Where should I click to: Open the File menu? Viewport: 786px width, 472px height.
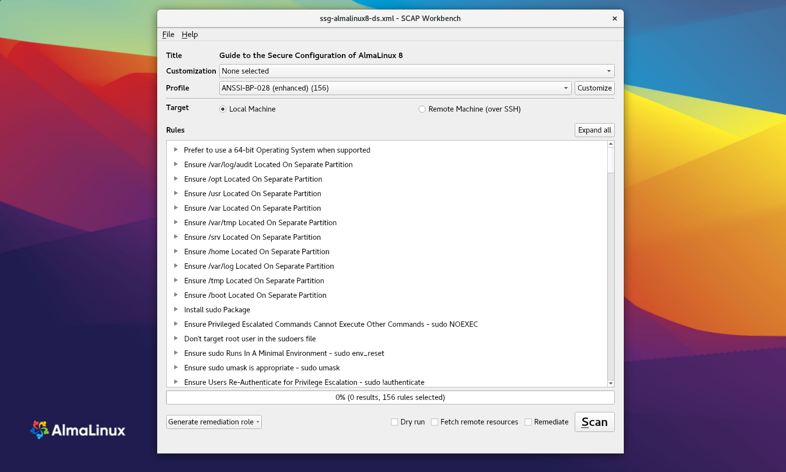(x=168, y=35)
